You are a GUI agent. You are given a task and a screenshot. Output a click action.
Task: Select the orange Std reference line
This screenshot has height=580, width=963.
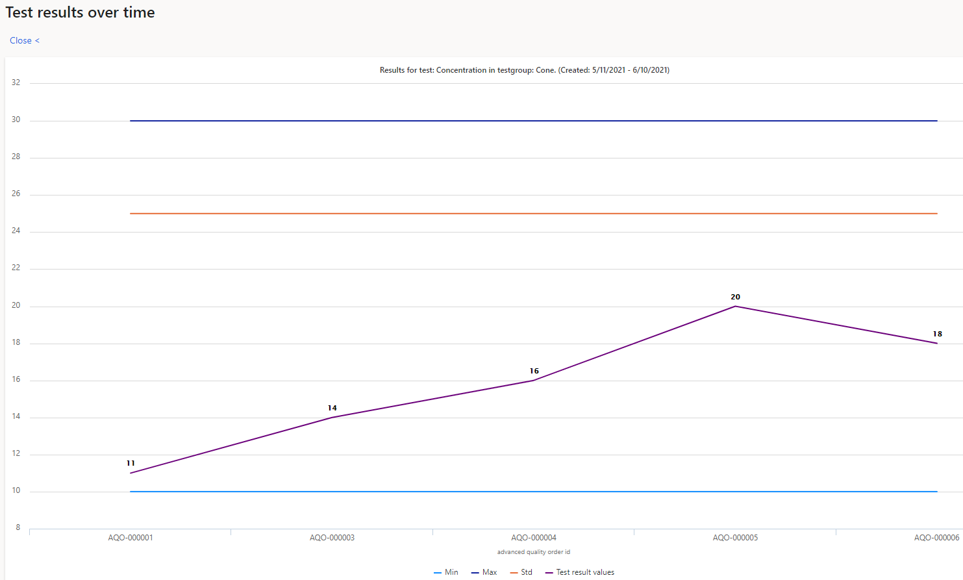tap(519, 212)
